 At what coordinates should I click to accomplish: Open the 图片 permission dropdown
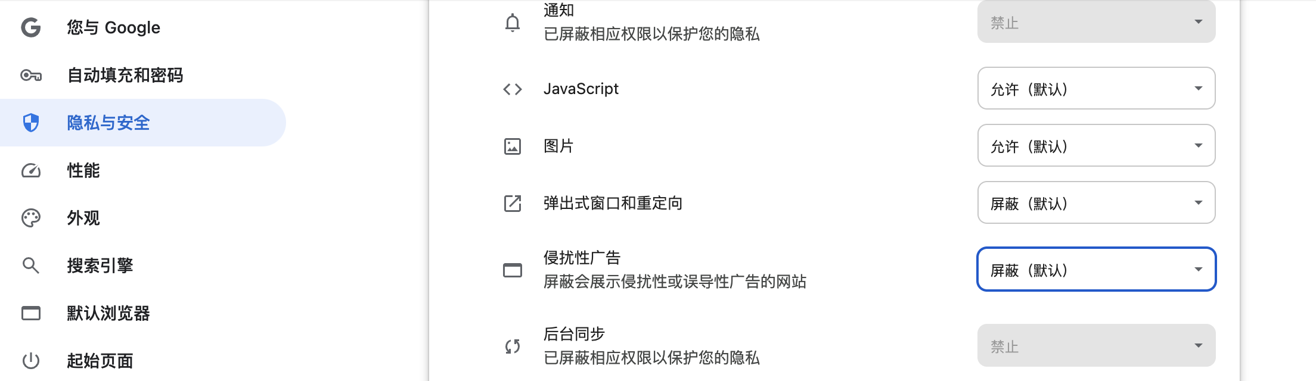[1096, 146]
